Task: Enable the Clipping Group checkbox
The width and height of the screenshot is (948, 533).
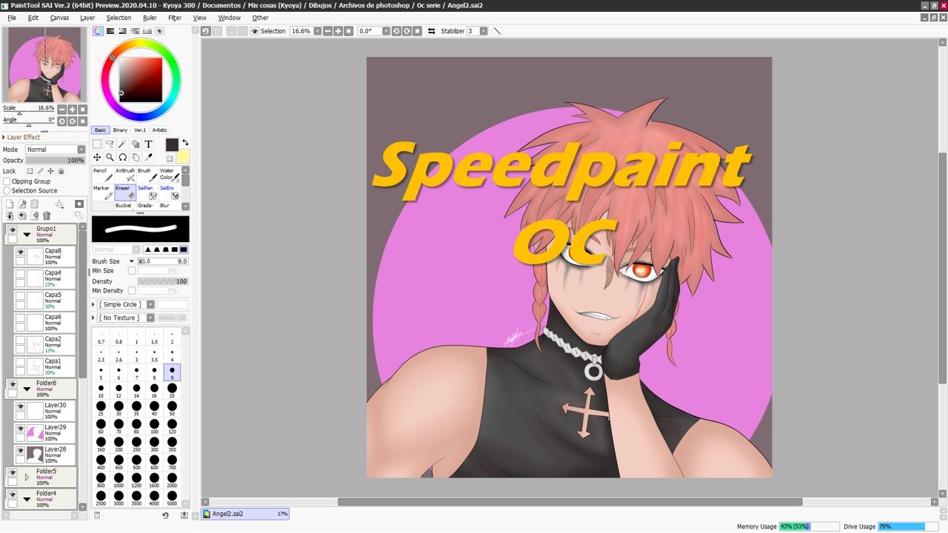Action: point(7,181)
